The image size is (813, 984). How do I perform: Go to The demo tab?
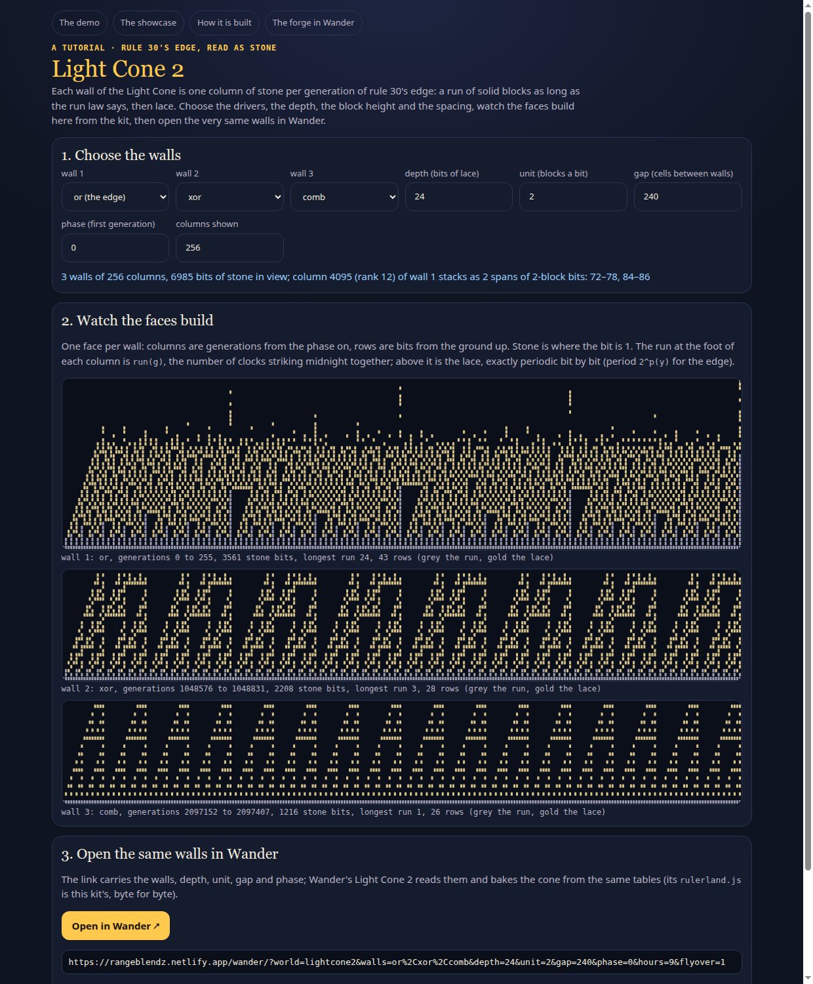coord(79,22)
